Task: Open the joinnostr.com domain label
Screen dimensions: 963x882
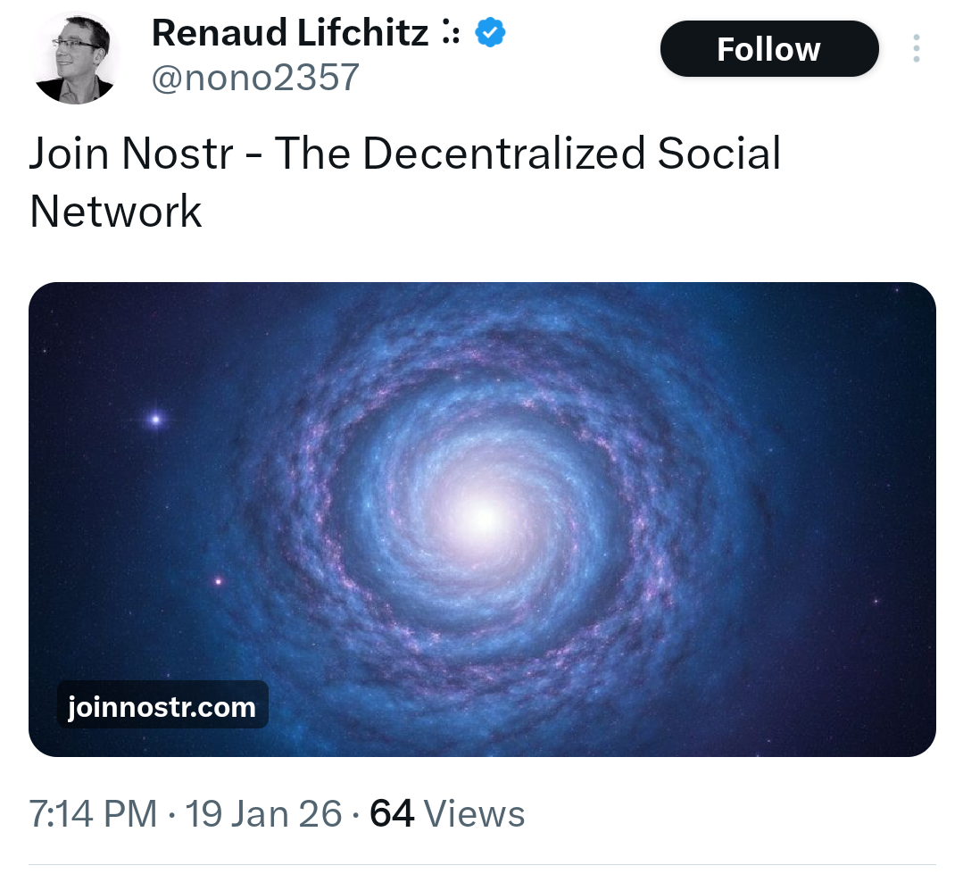Action: (x=162, y=708)
